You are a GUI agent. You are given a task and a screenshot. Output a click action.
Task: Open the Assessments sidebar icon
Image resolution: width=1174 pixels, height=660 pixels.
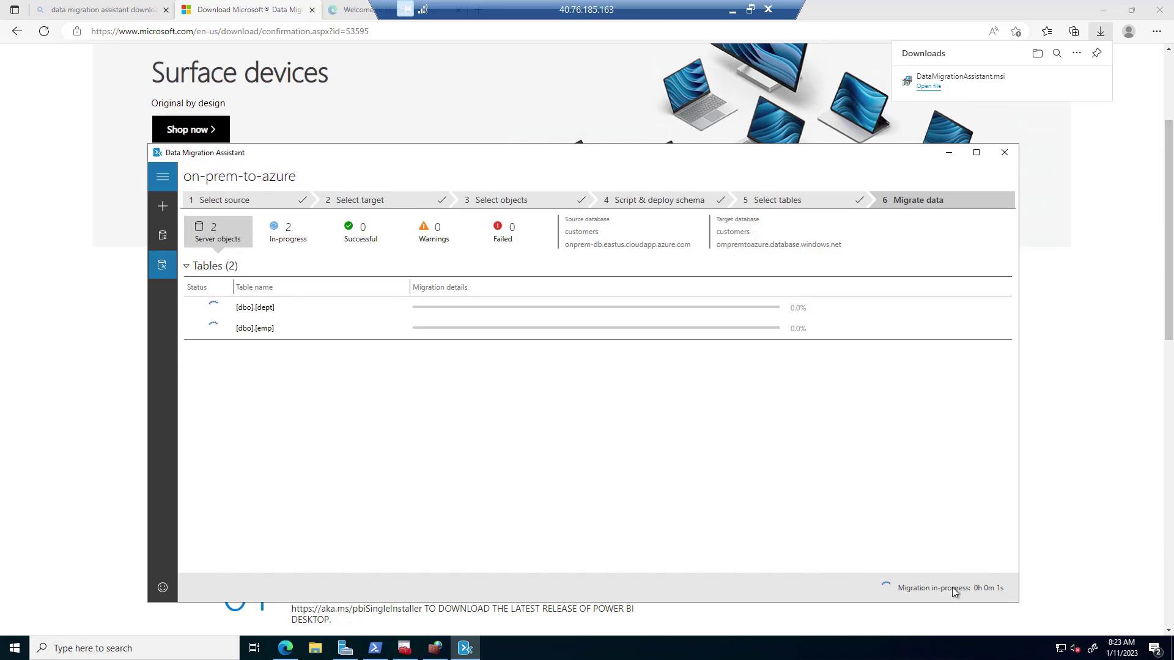pos(163,236)
